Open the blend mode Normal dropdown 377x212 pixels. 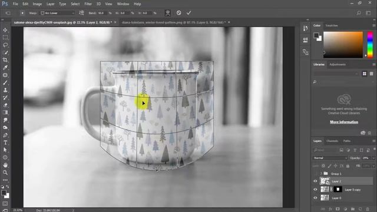[x=330, y=158]
